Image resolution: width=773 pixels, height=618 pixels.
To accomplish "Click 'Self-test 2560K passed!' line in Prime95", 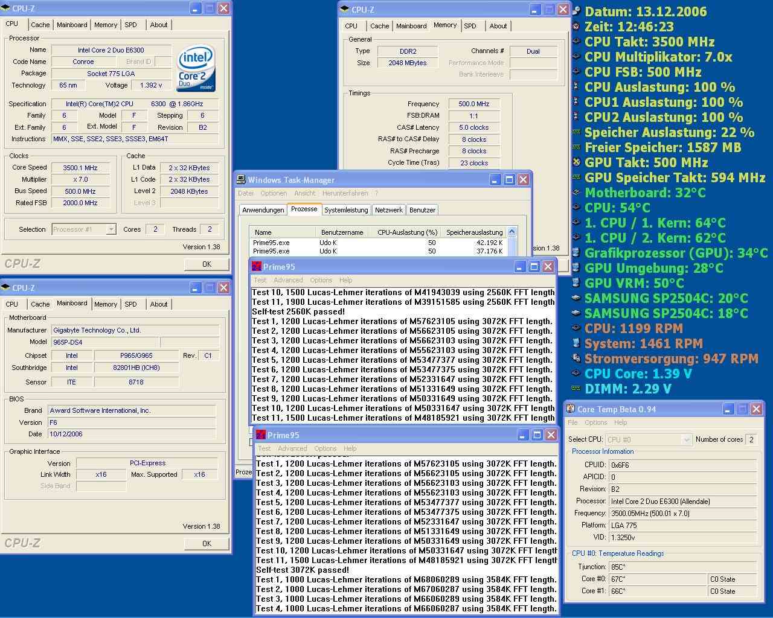I will tap(298, 311).
